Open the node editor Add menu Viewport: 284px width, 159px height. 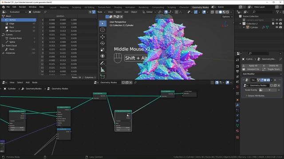[28, 83]
